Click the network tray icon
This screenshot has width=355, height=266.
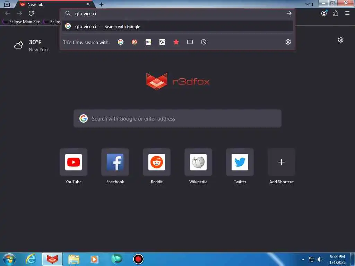coord(312,259)
